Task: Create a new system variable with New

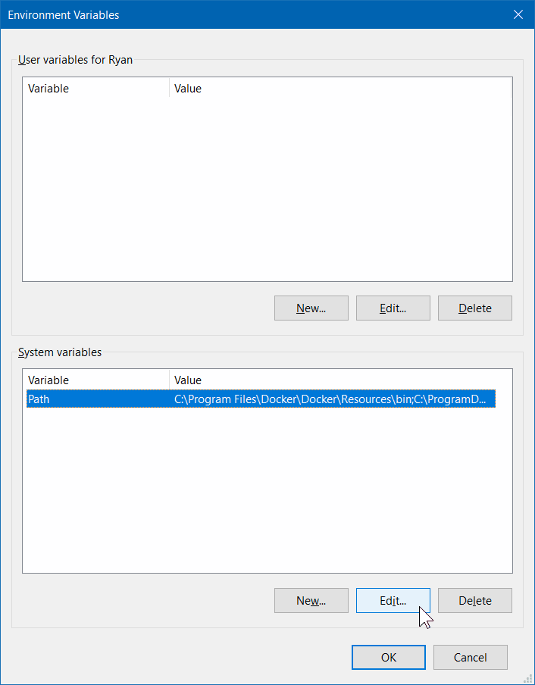Action: tap(311, 601)
